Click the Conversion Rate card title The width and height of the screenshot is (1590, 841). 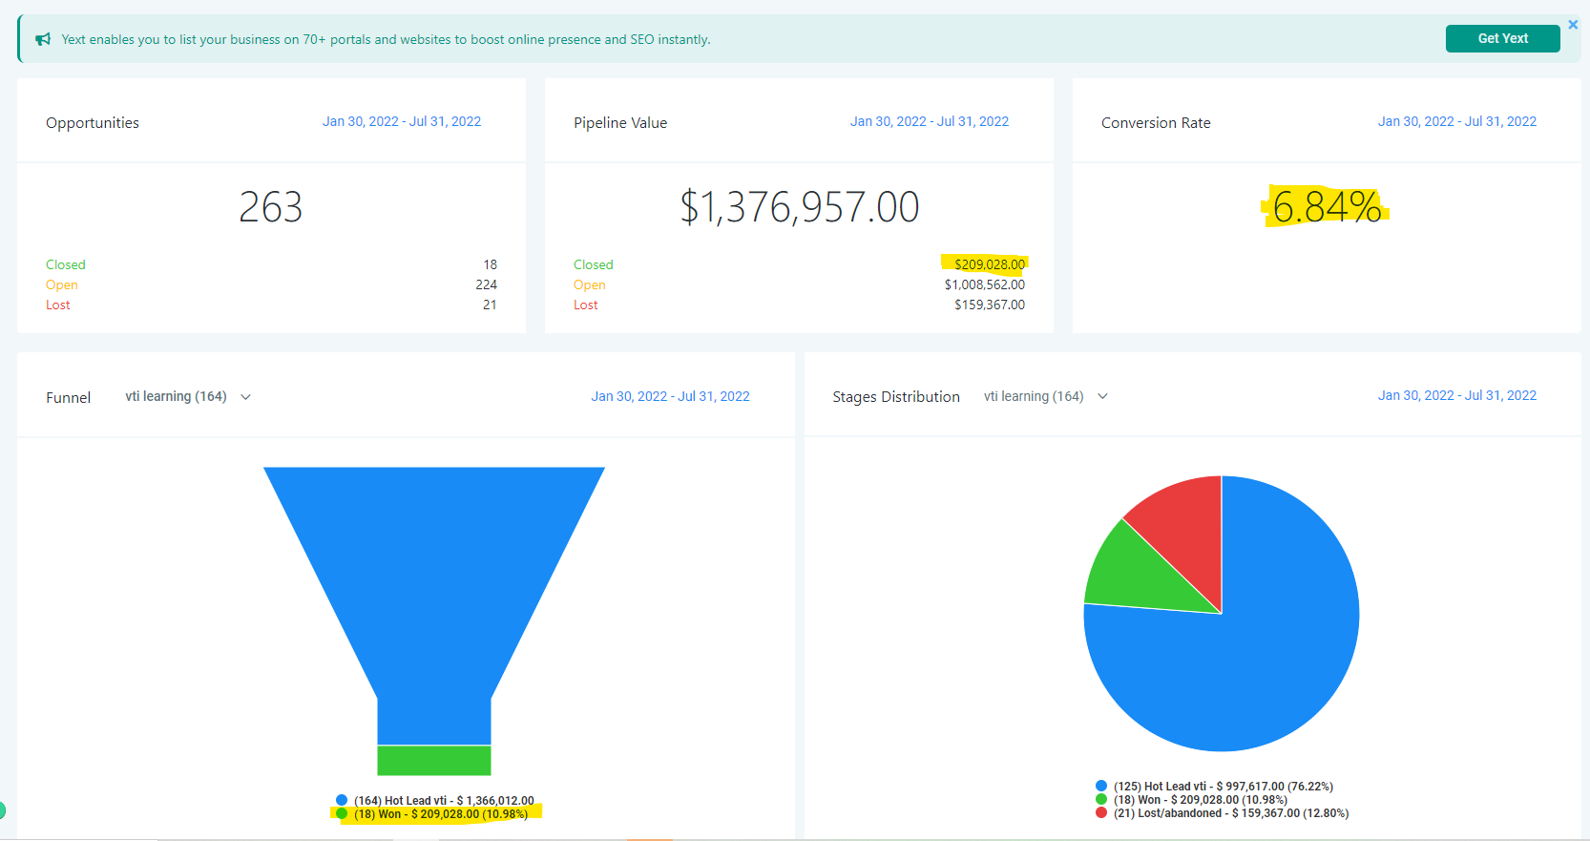pos(1156,123)
